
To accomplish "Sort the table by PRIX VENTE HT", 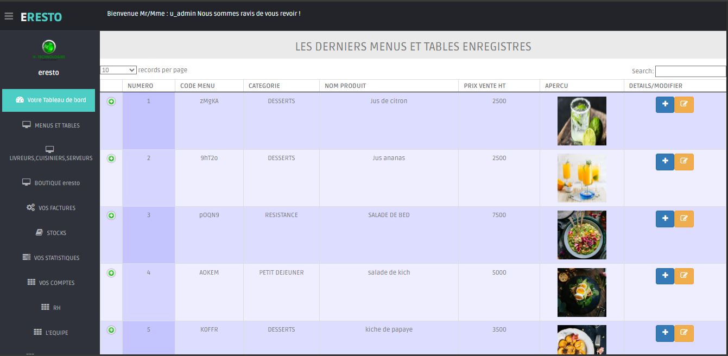I will [x=484, y=86].
